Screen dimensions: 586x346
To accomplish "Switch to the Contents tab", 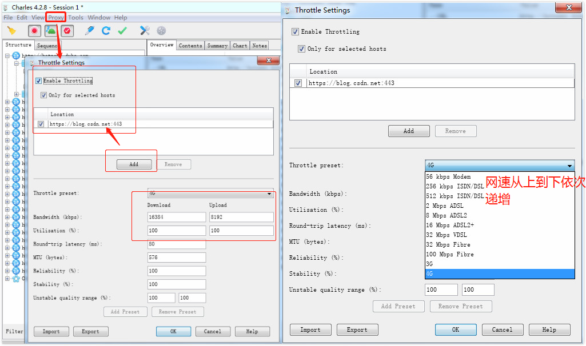I will pyautogui.click(x=190, y=46).
